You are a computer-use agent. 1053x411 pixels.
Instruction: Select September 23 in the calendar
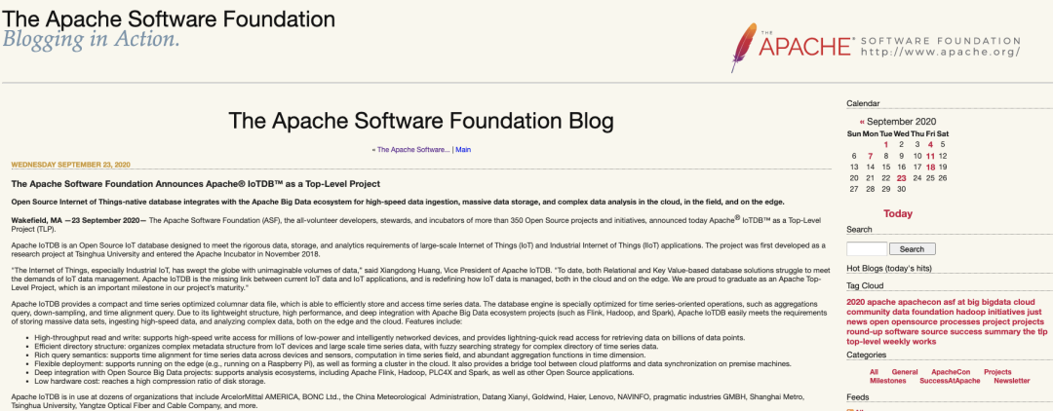[902, 178]
